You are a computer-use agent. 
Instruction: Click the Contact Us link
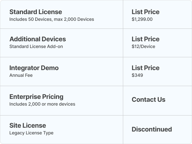point(148,100)
